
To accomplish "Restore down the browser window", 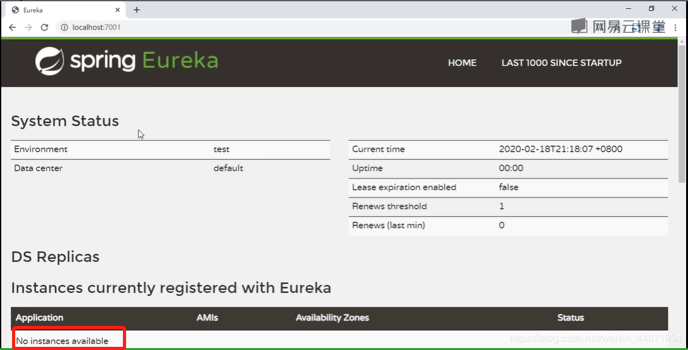I will (652, 8).
